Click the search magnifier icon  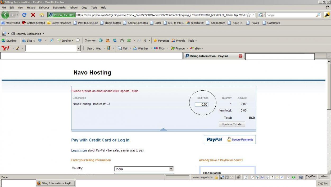click(319, 15)
